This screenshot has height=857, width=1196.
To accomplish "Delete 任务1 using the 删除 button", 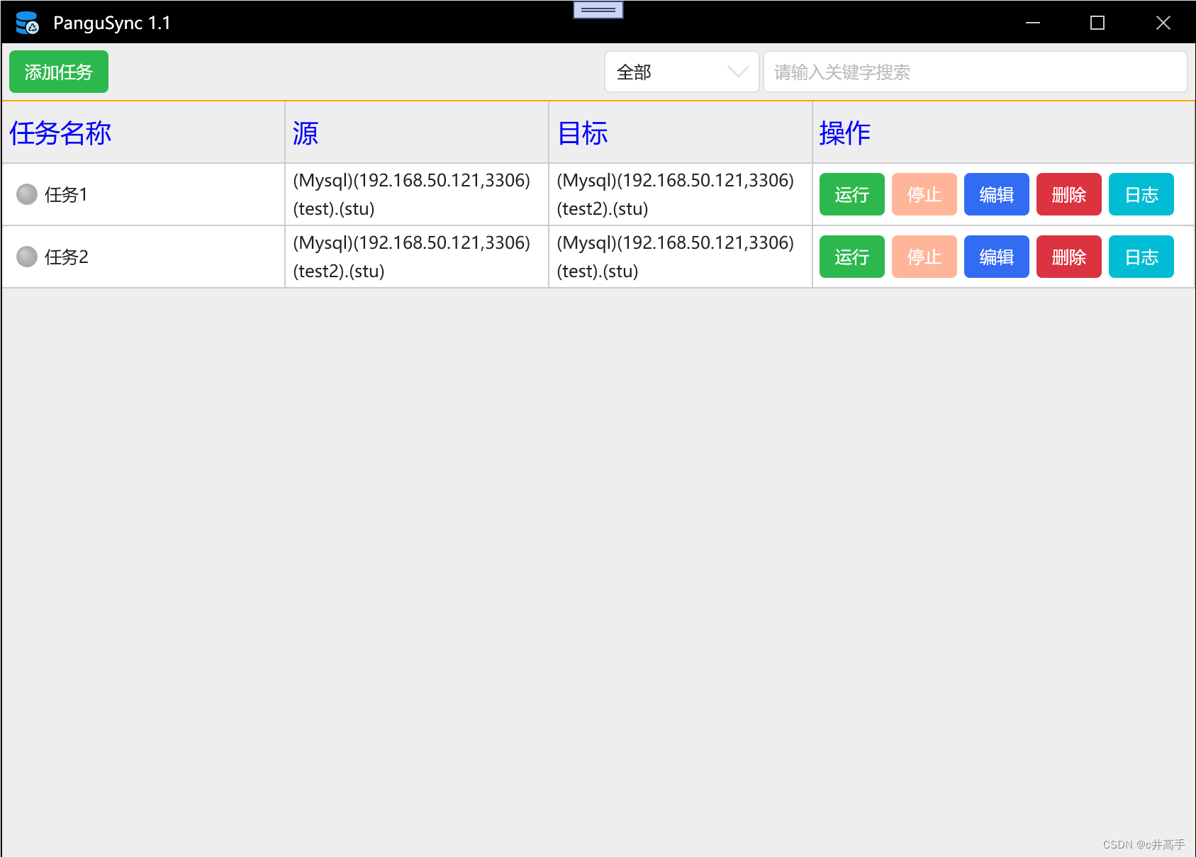I will pos(1069,194).
